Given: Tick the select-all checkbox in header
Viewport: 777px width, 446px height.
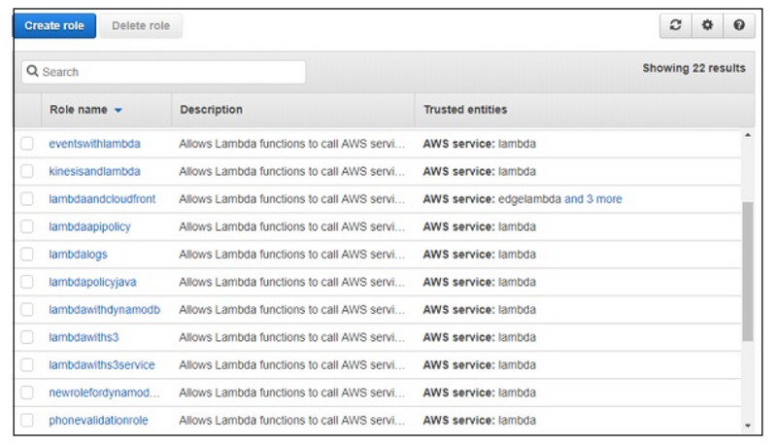Looking at the screenshot, I should 27,110.
